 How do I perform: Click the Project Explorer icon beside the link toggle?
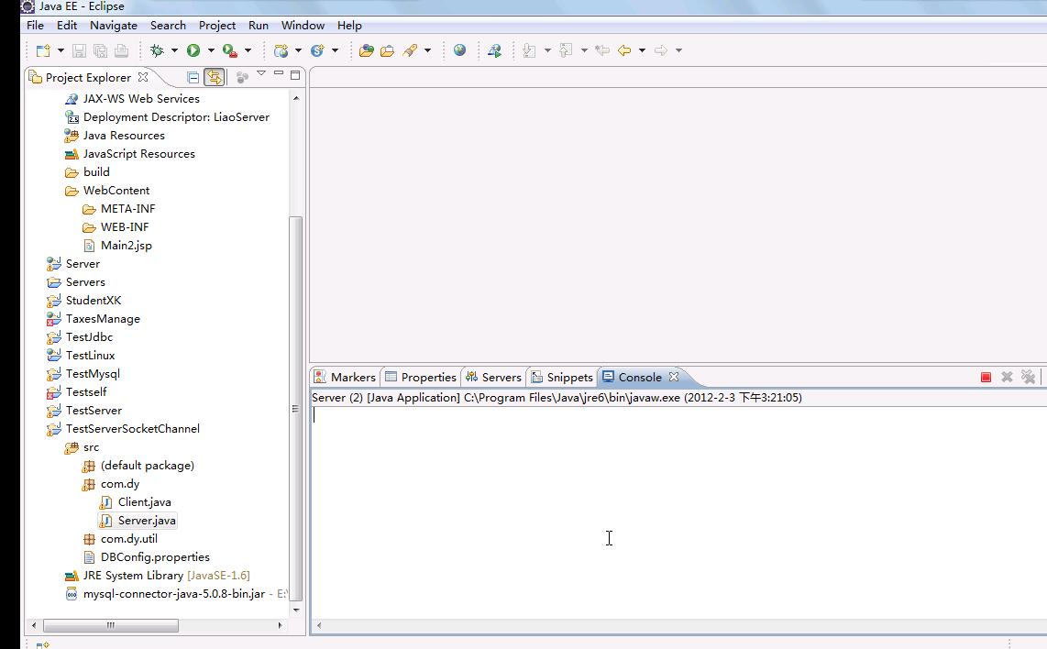coord(242,77)
